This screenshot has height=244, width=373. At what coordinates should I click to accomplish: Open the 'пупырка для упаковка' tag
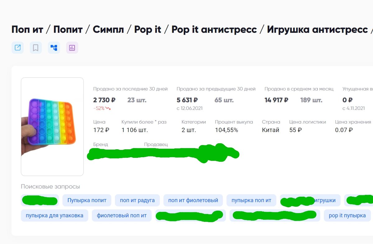point(54,215)
